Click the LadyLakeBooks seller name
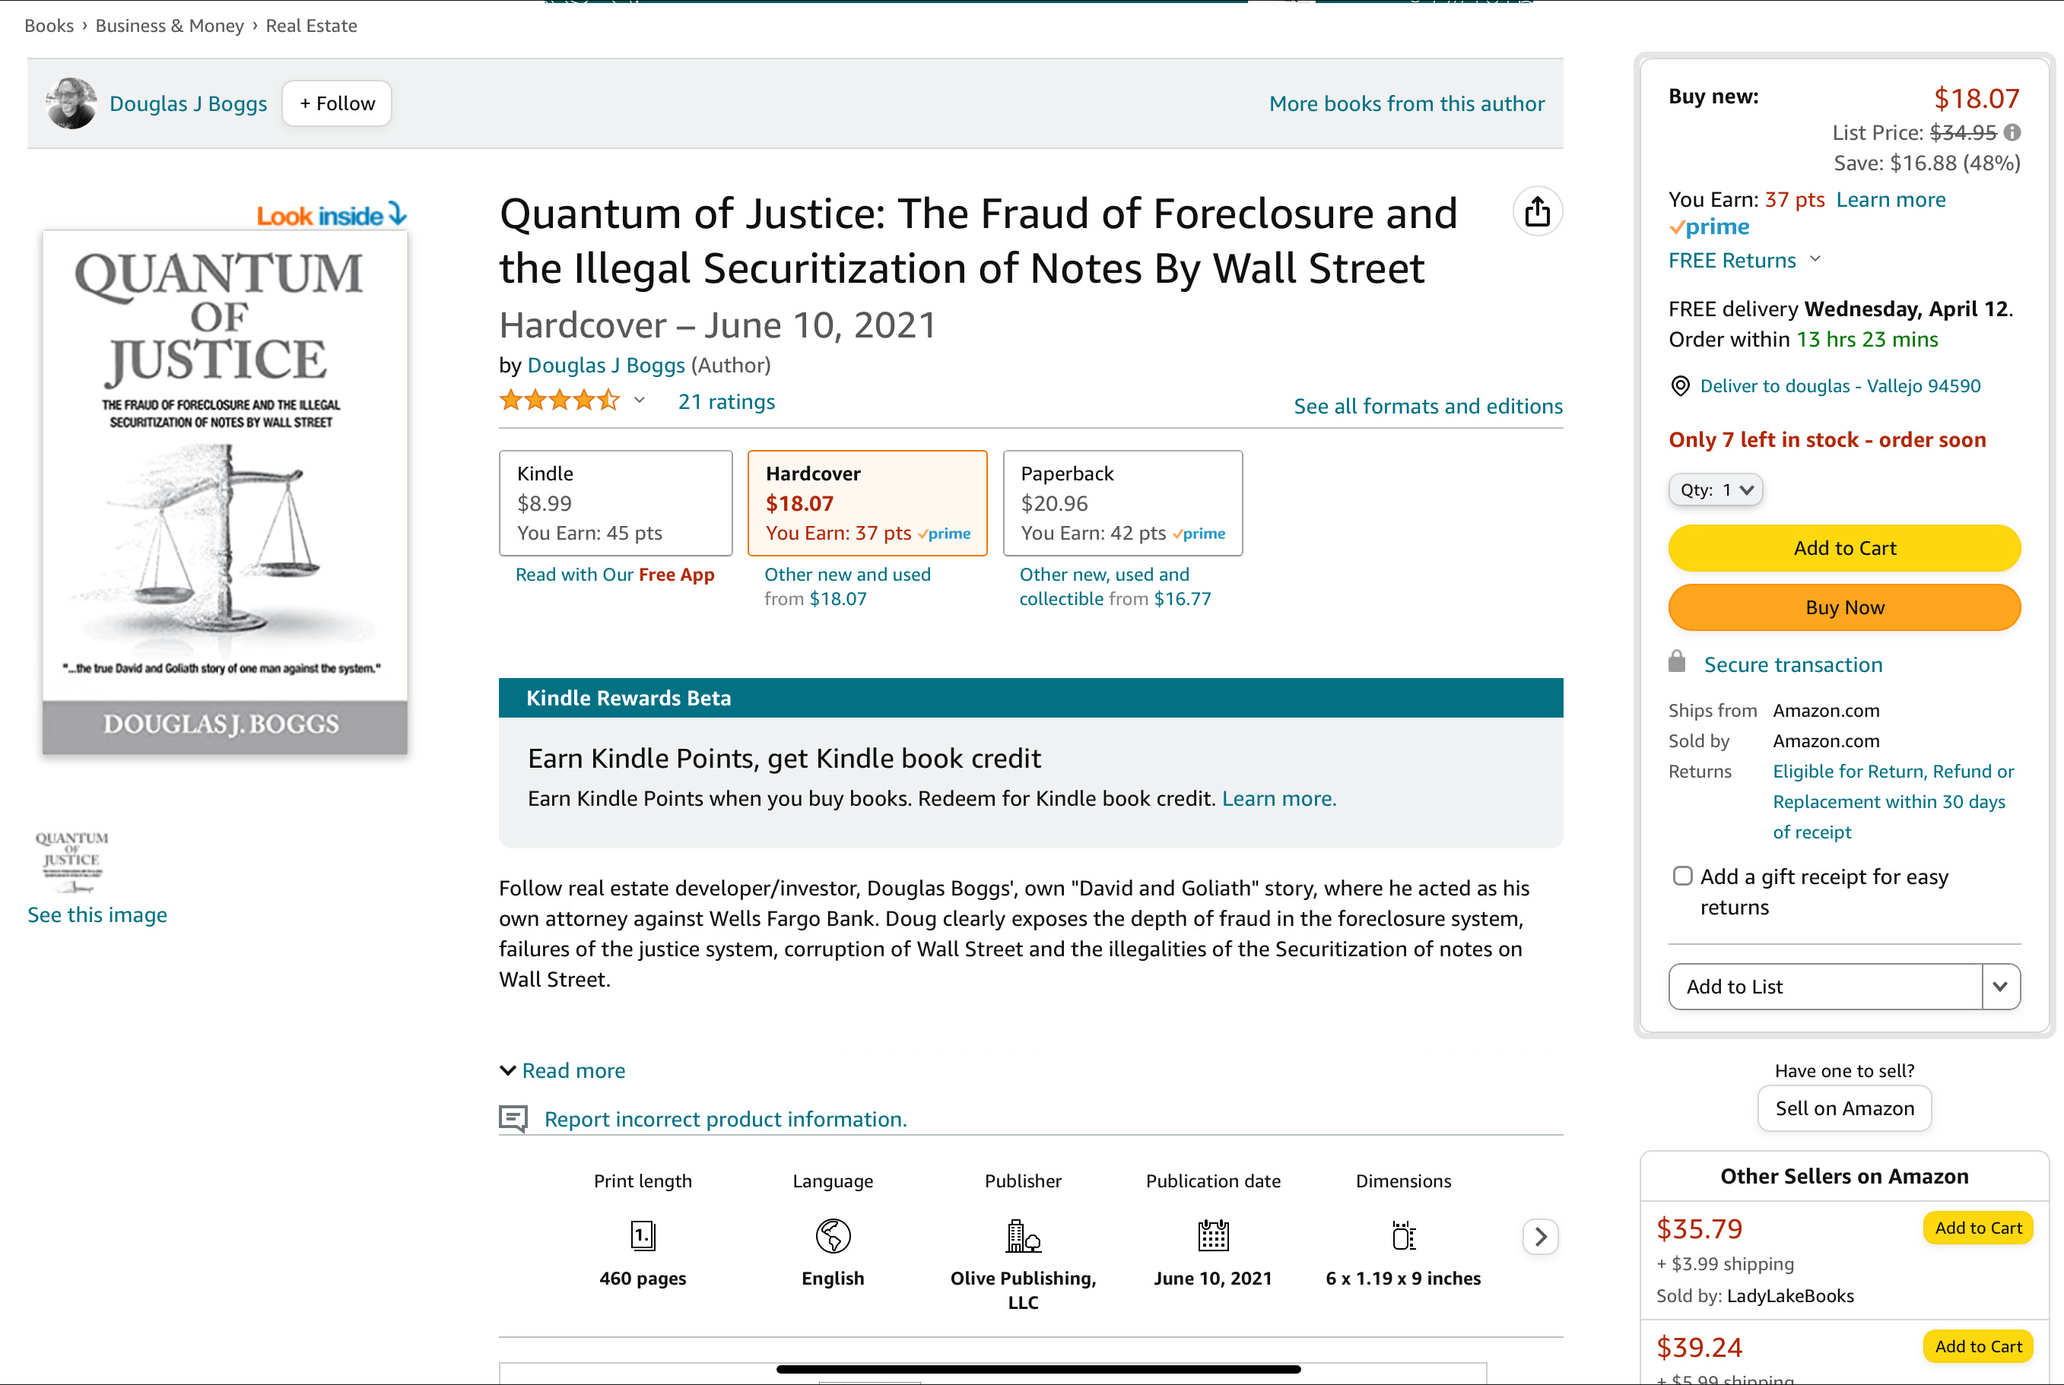 [x=1789, y=1296]
